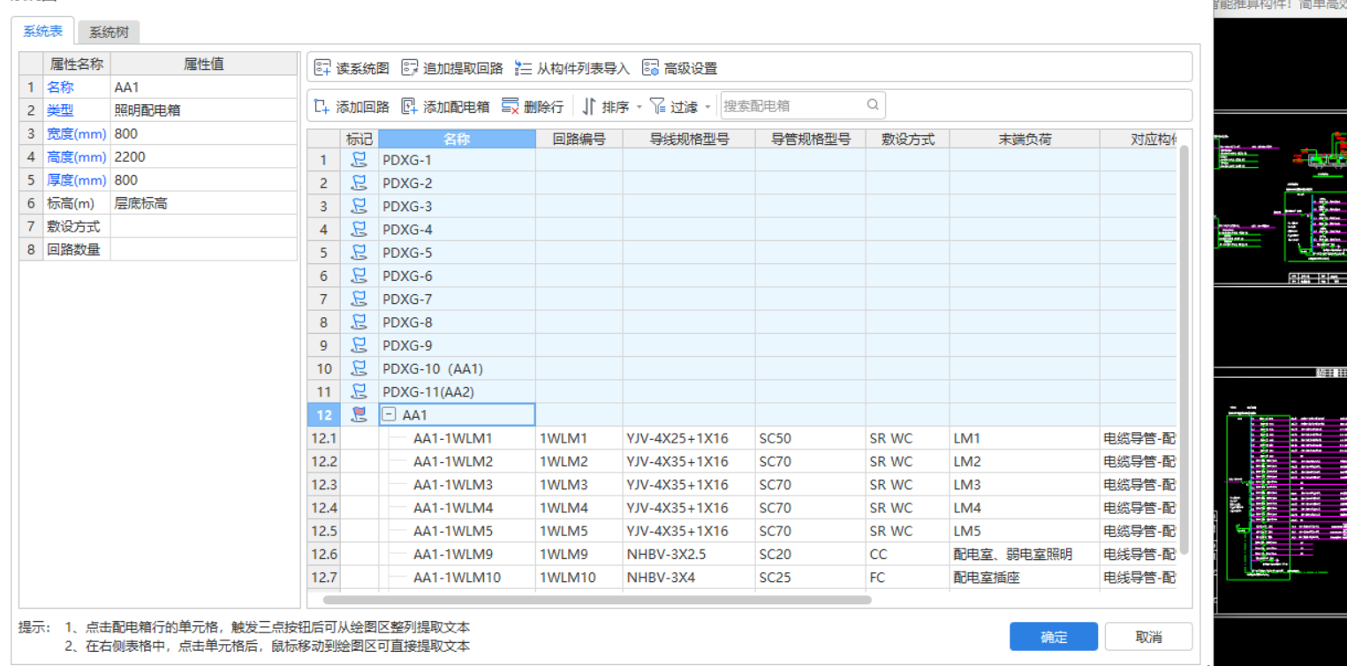The height and width of the screenshot is (666, 1347).
Task: Click the 高度(mm) value 2200
Action: click(x=204, y=156)
